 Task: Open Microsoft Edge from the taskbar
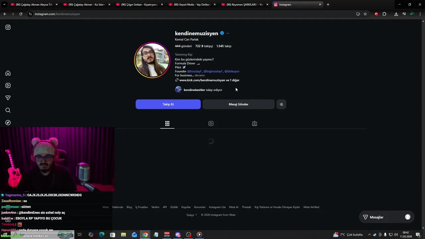[102, 235]
